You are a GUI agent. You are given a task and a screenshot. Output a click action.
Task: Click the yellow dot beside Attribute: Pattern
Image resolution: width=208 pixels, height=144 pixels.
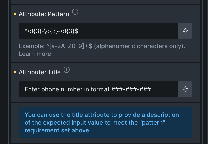coord(15,14)
